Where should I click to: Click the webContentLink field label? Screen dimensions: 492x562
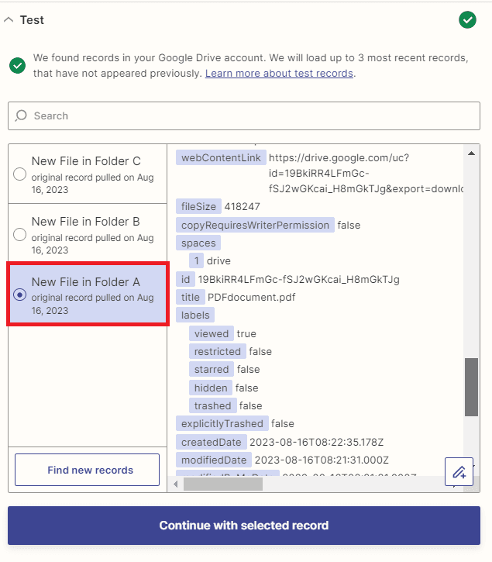(x=221, y=157)
